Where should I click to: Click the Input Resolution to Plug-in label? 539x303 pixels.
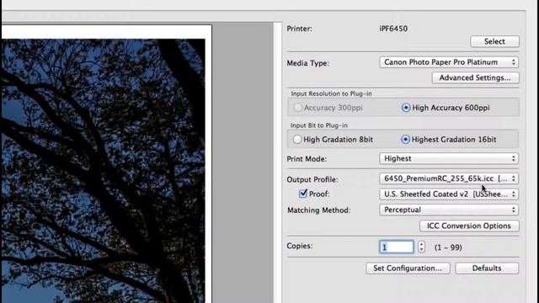pos(331,93)
